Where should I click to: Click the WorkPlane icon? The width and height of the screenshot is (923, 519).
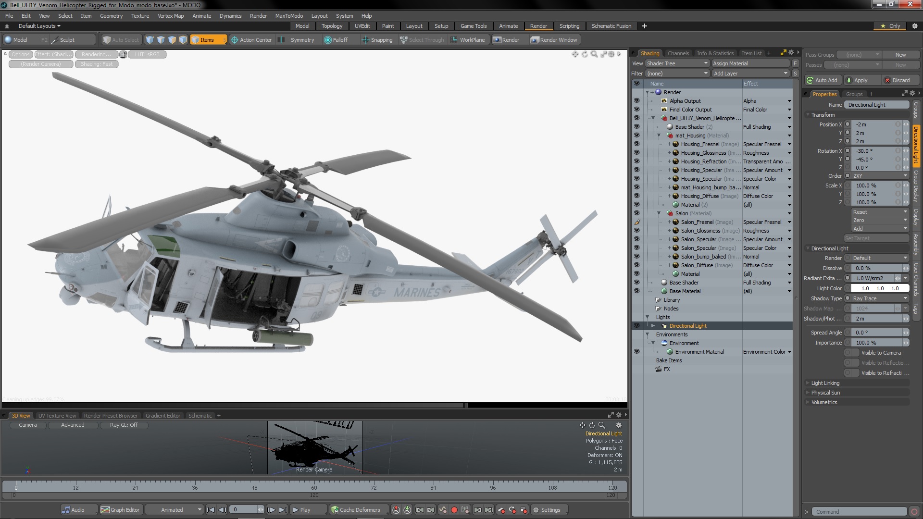[x=454, y=40]
